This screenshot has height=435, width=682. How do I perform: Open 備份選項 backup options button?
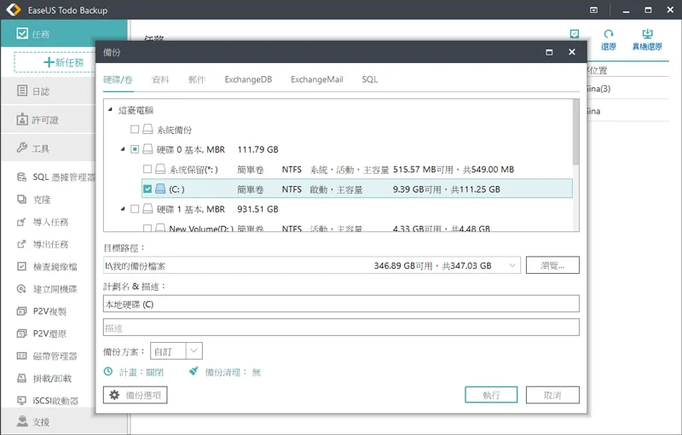pos(136,395)
